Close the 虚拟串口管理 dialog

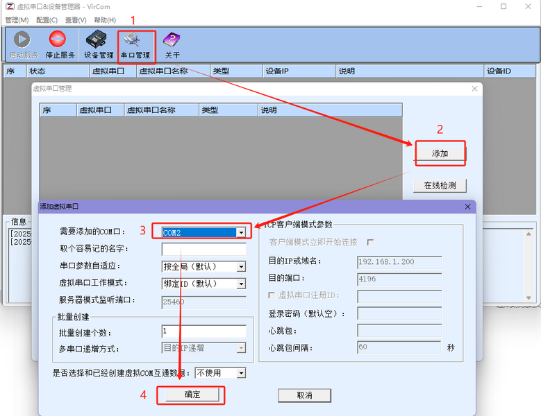(475, 89)
